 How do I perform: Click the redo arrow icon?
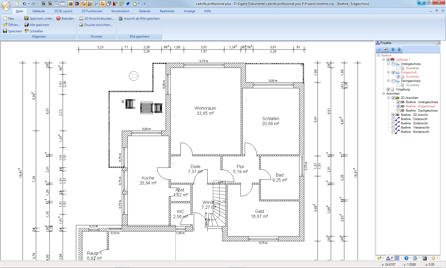[x=33, y=4]
